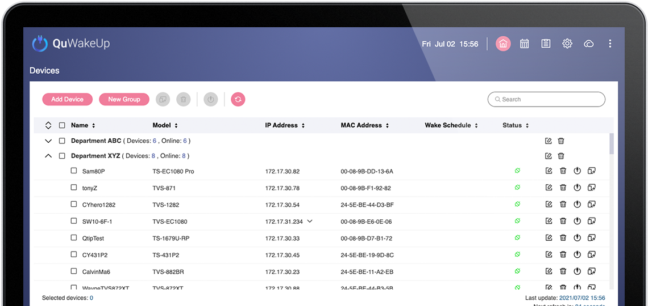Delete the CYhero1282 device
This screenshot has height=306, width=648.
pyautogui.click(x=563, y=205)
